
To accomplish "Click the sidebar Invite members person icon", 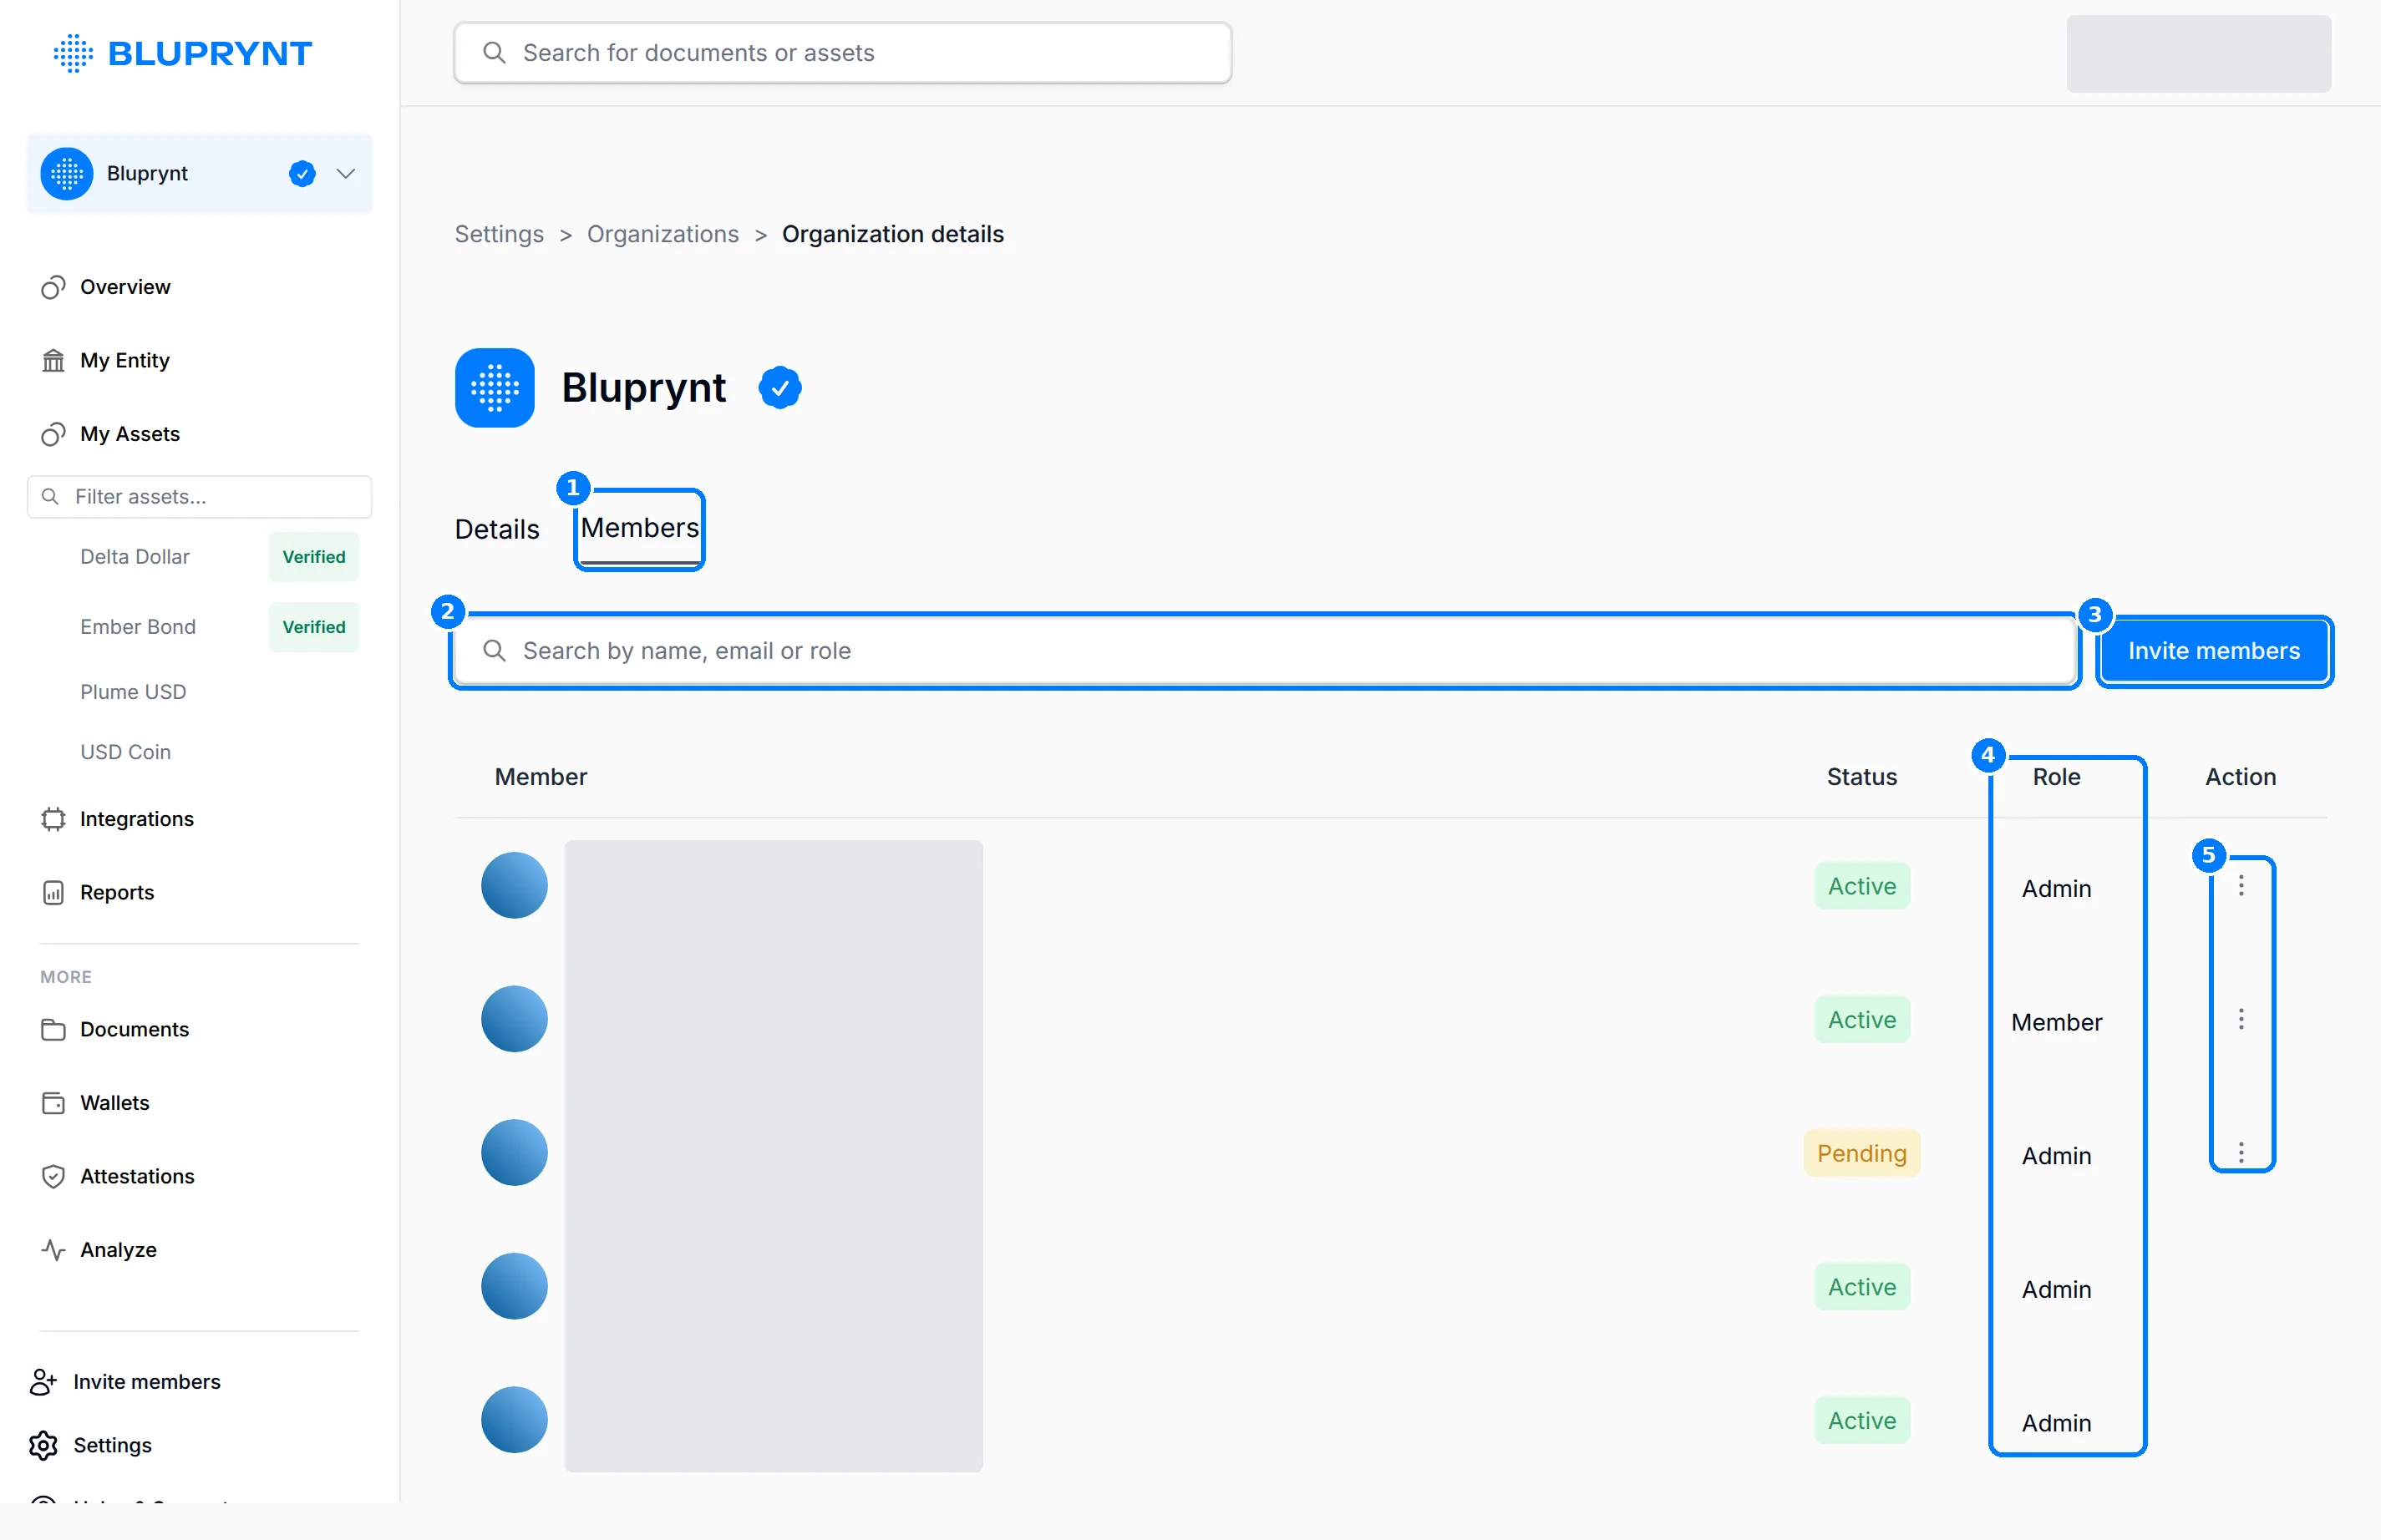I will point(43,1382).
